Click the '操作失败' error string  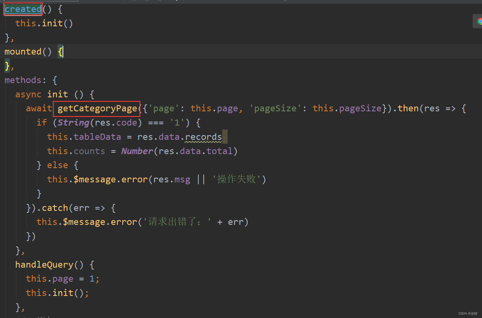coord(236,179)
